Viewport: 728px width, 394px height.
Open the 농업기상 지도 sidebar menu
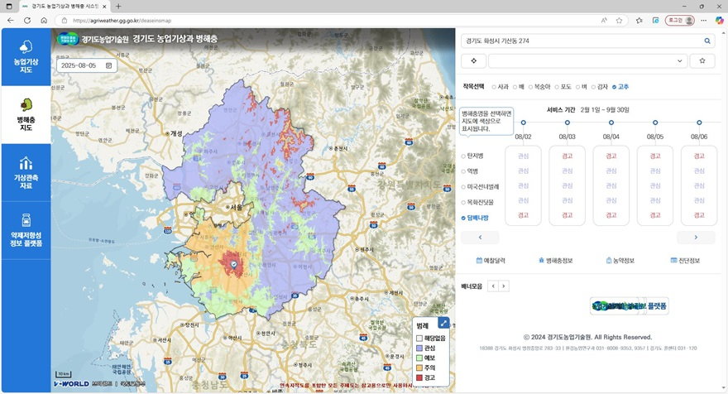click(26, 57)
